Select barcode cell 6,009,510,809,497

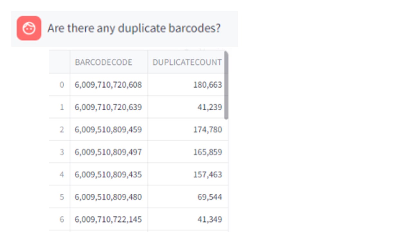(x=108, y=152)
